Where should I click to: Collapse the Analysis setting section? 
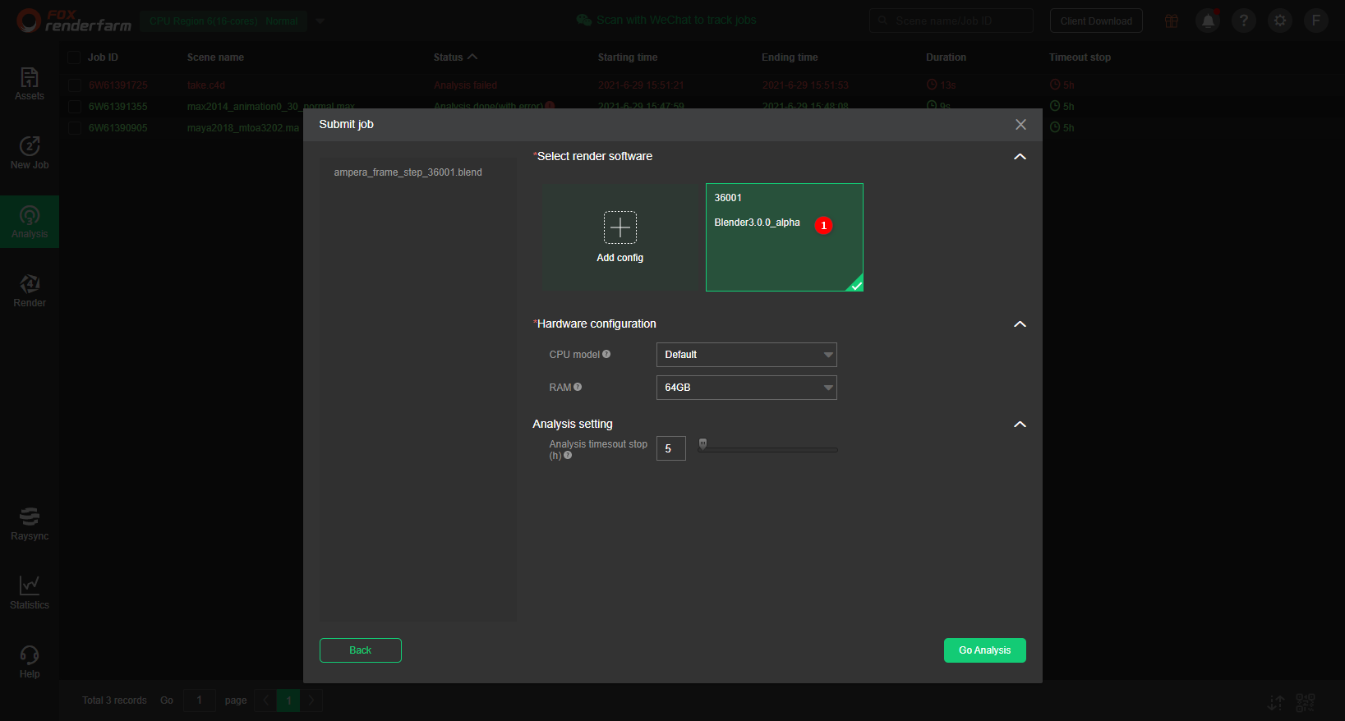[1020, 425]
